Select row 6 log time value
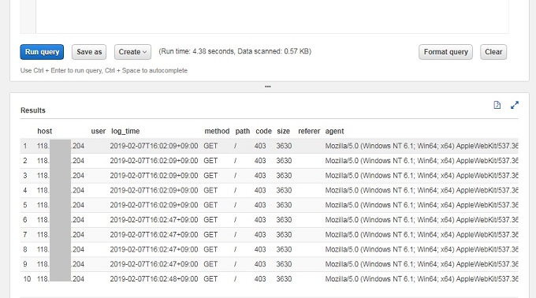 tap(154, 220)
